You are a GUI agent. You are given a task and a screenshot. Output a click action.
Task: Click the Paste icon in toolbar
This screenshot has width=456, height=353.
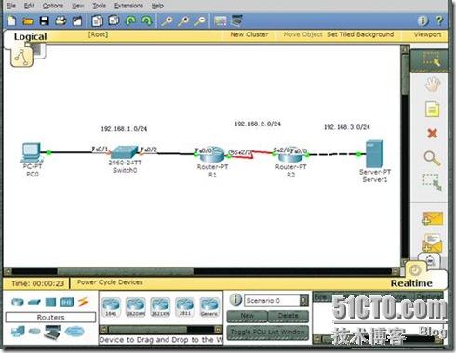[x=114, y=20]
